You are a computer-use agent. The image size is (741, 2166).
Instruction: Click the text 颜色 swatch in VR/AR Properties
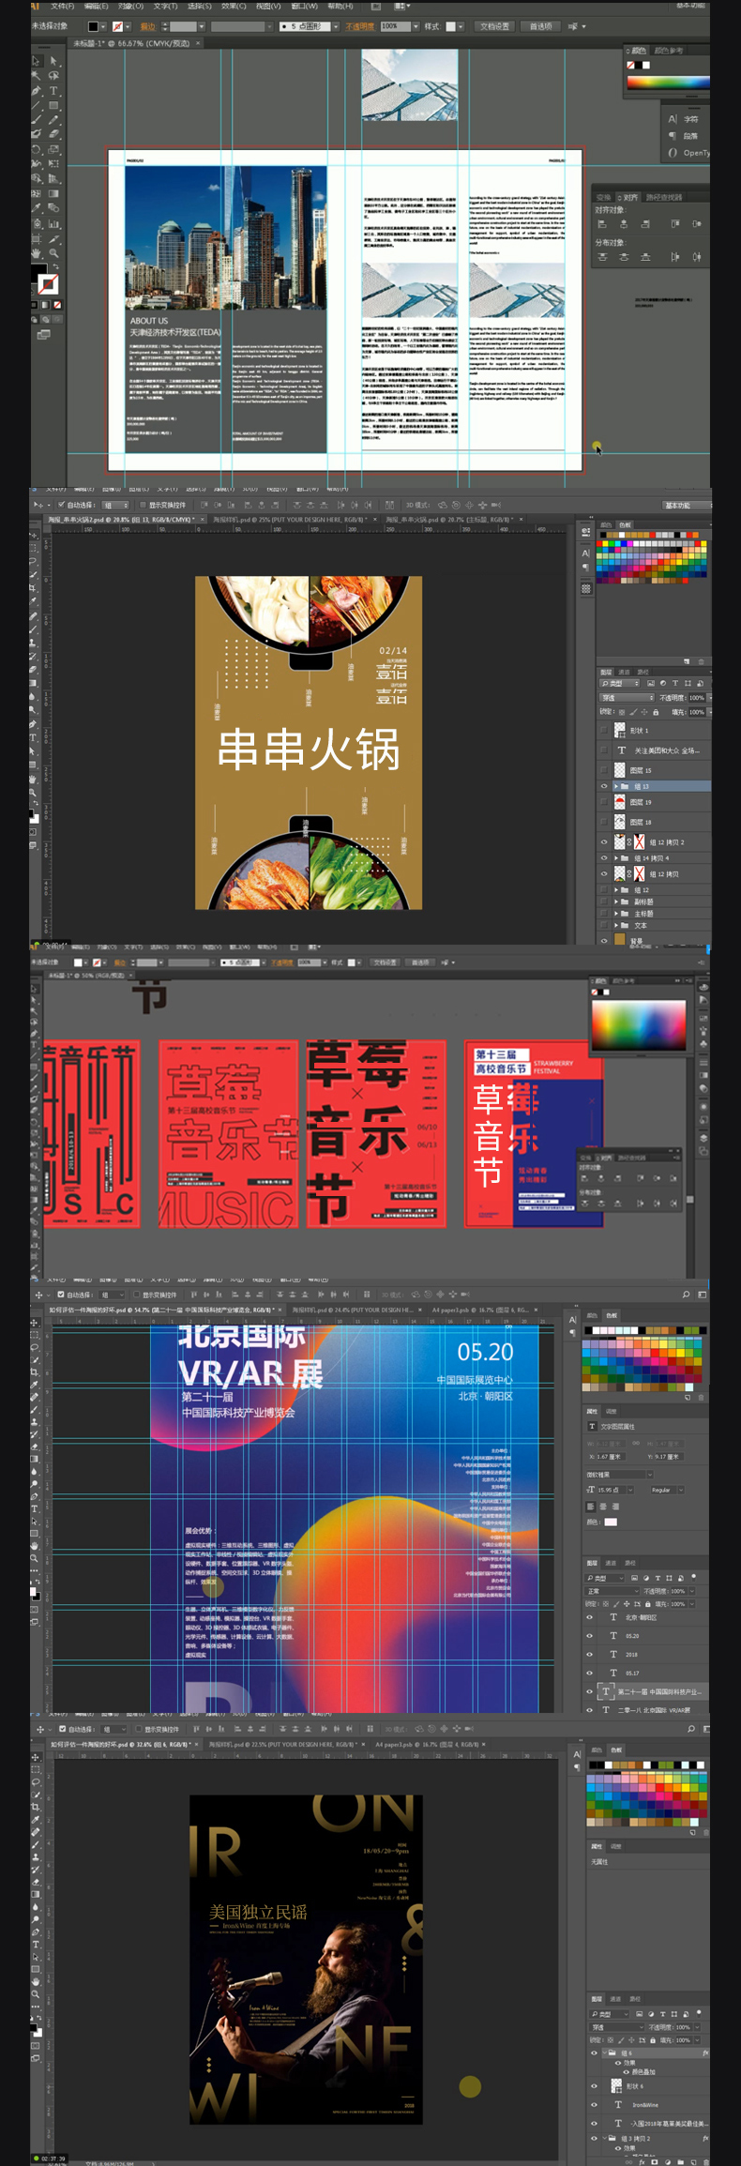tap(611, 1522)
